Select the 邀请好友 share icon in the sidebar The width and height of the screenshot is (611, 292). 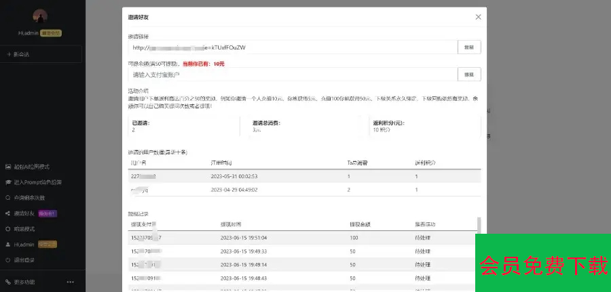click(8, 213)
